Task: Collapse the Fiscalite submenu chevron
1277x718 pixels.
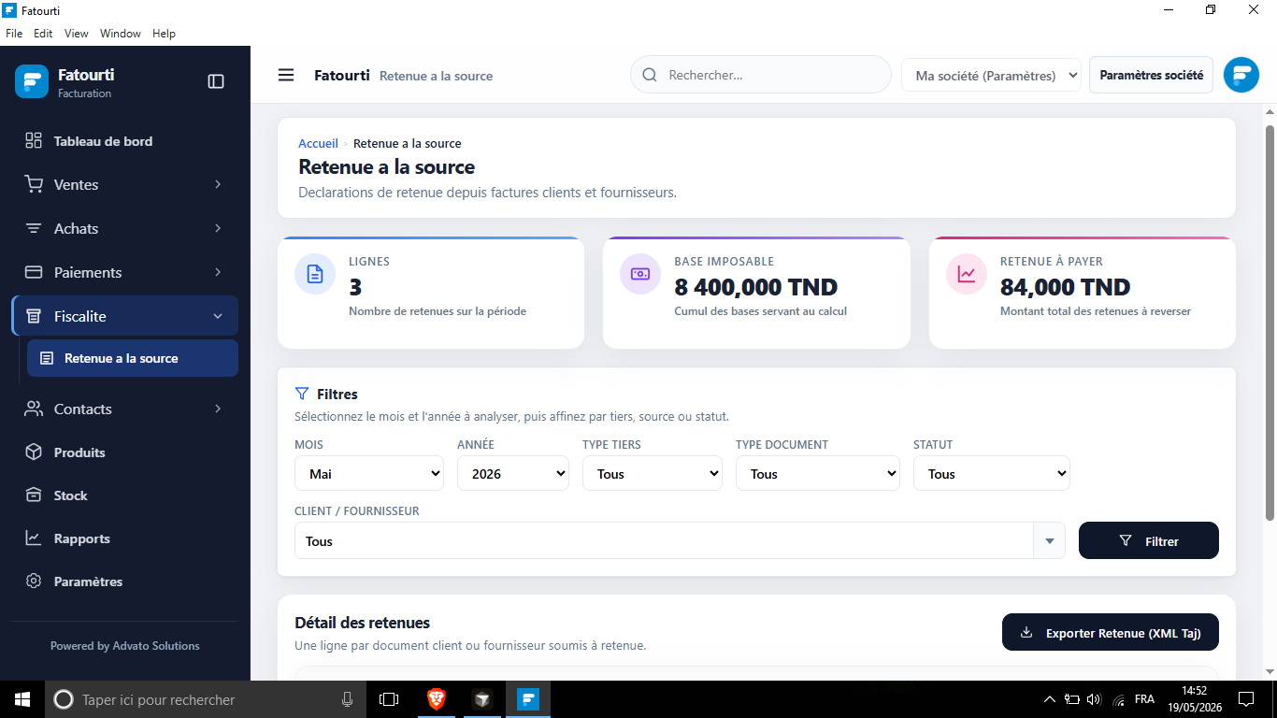Action: point(218,316)
